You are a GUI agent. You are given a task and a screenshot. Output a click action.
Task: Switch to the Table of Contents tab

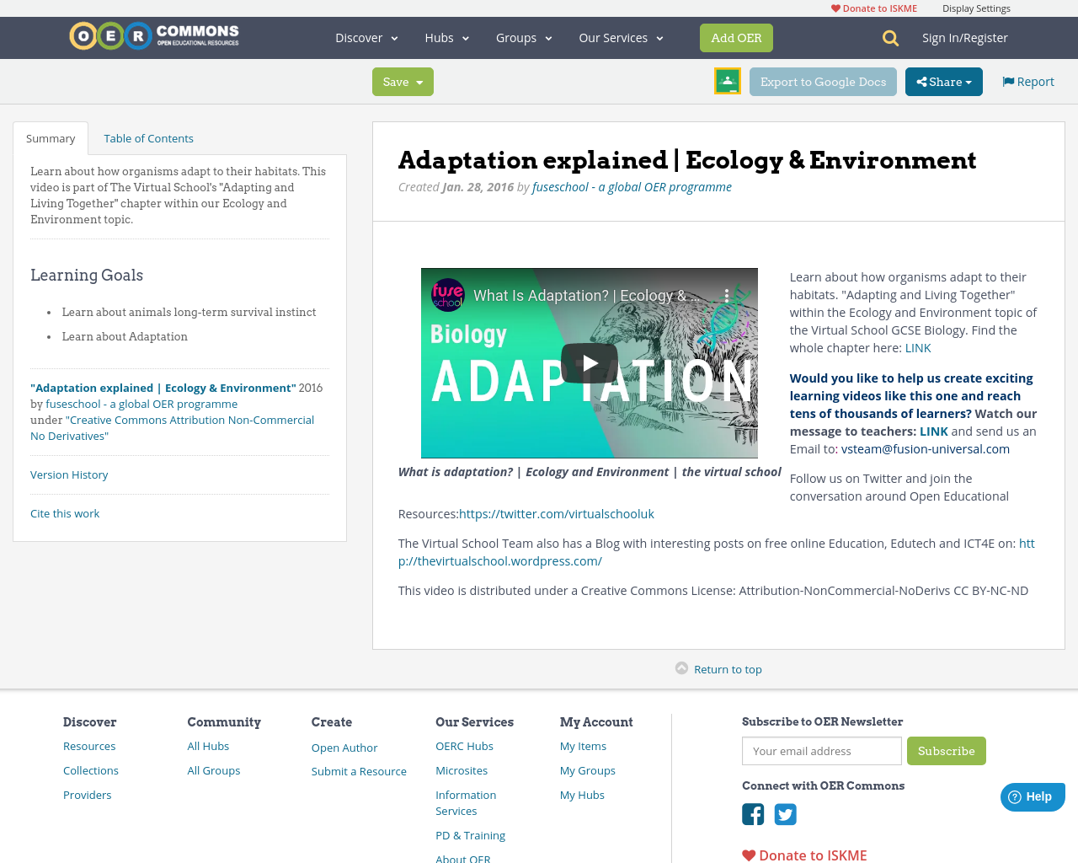coord(148,138)
